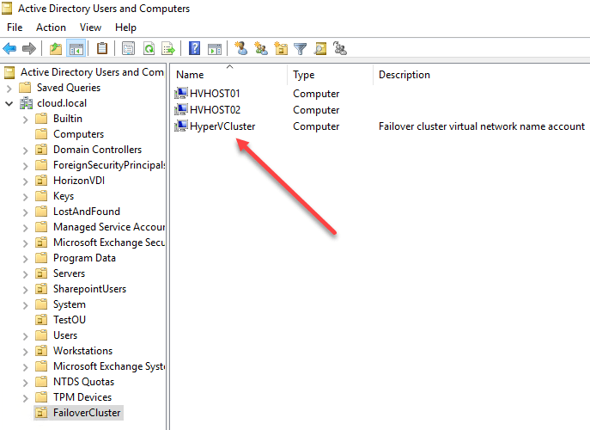
Task: Sort list by the Type column header
Action: [304, 75]
